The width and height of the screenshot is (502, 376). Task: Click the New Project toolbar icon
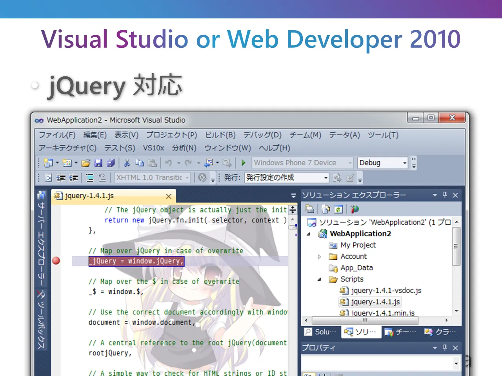pyautogui.click(x=49, y=163)
